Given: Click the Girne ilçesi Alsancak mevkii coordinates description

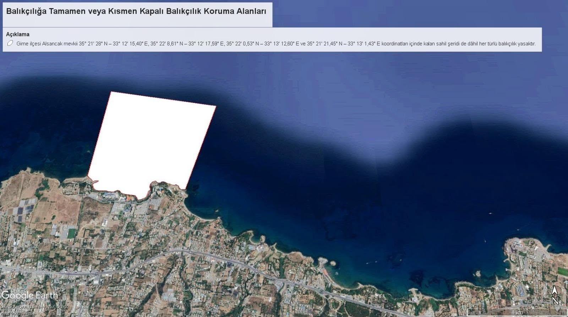Looking at the screenshot, I should coord(276,44).
